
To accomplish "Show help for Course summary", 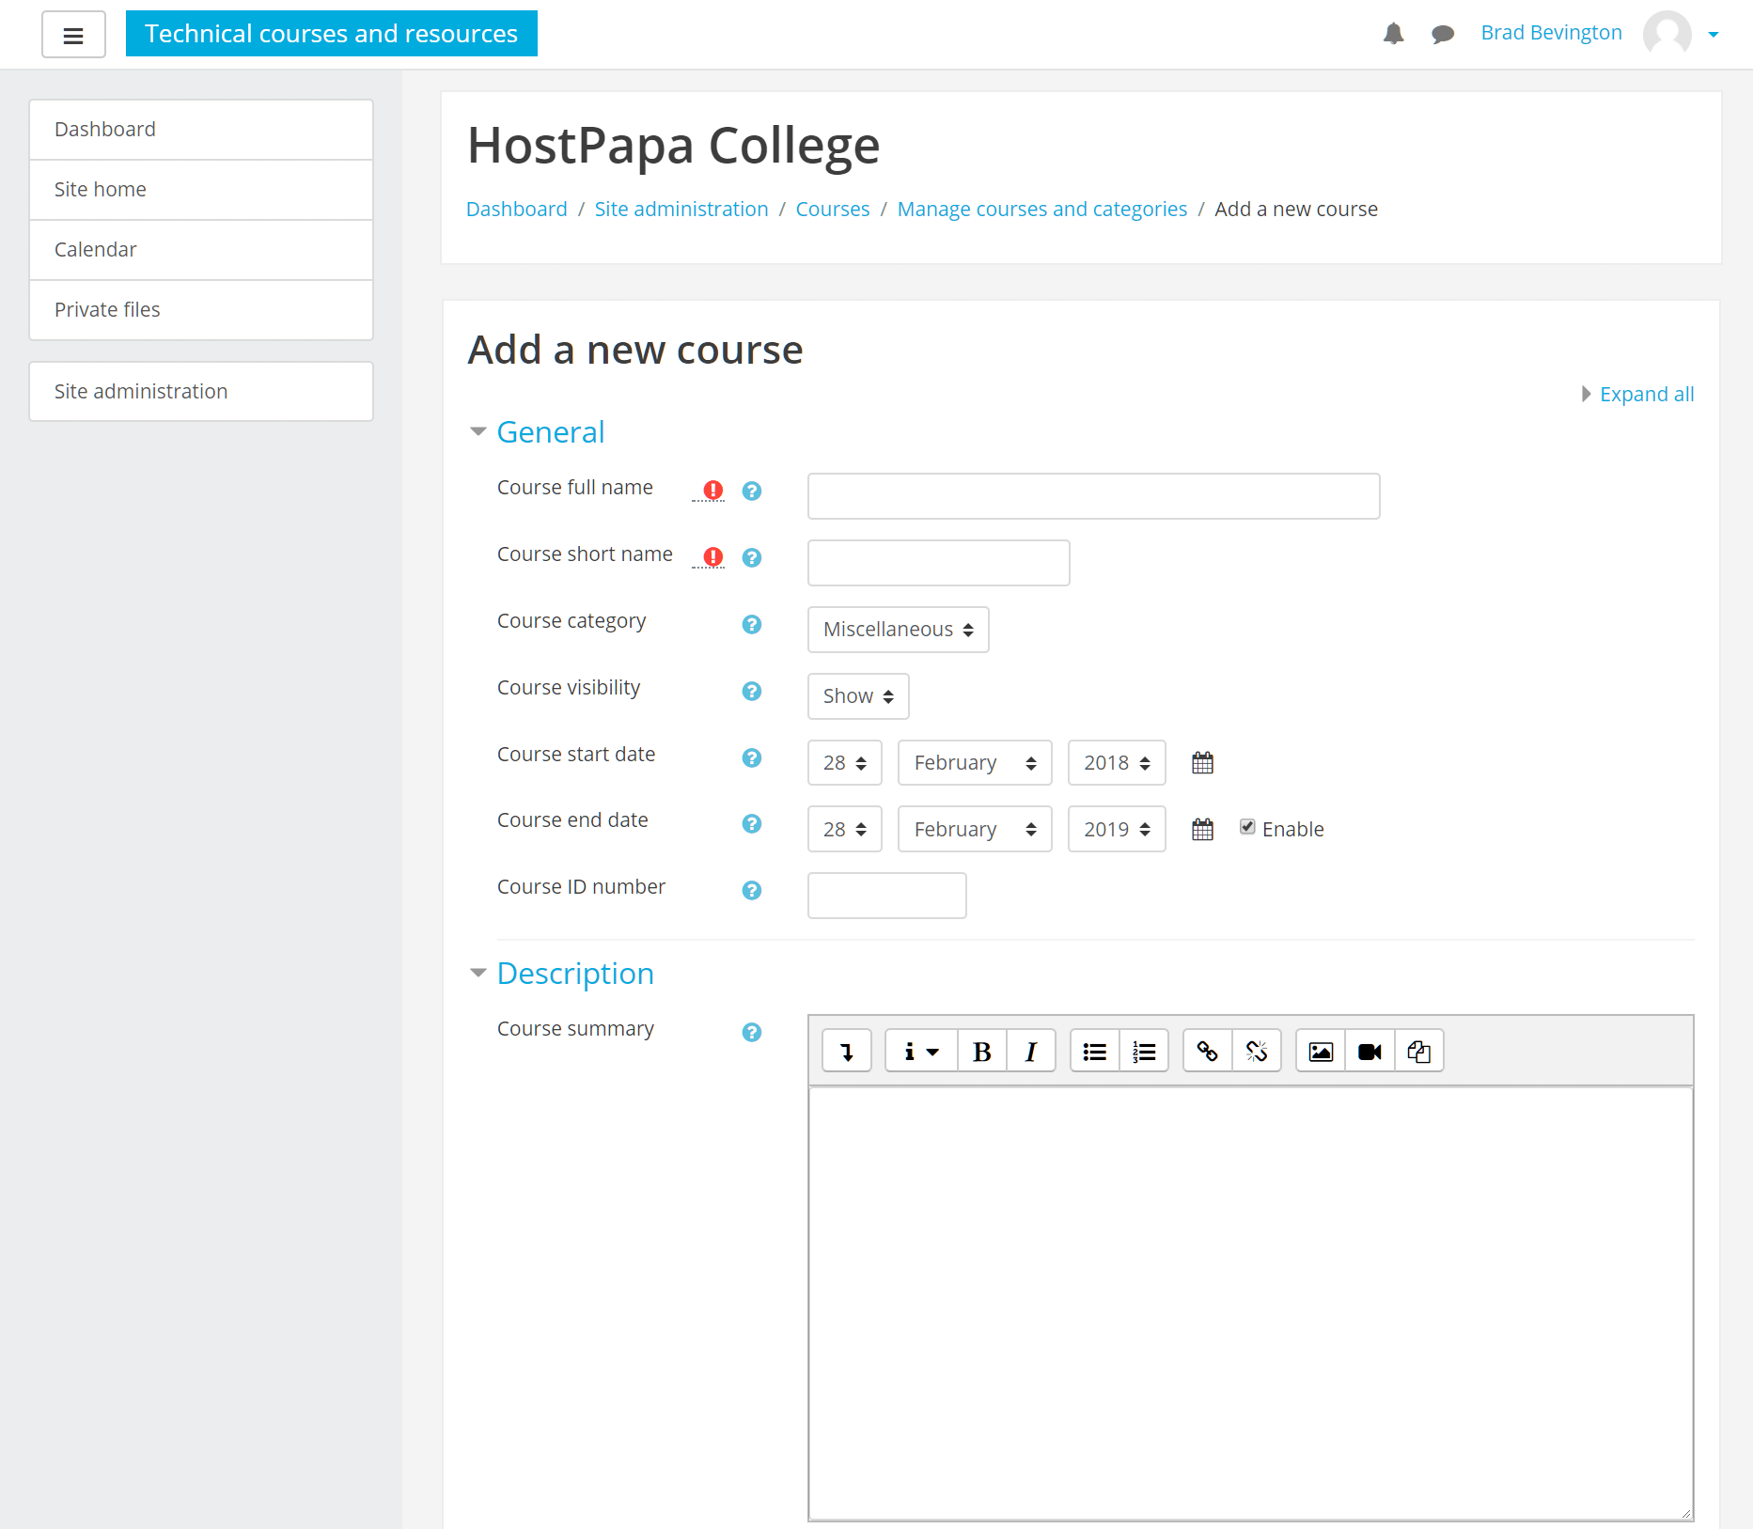I will pos(751,1032).
